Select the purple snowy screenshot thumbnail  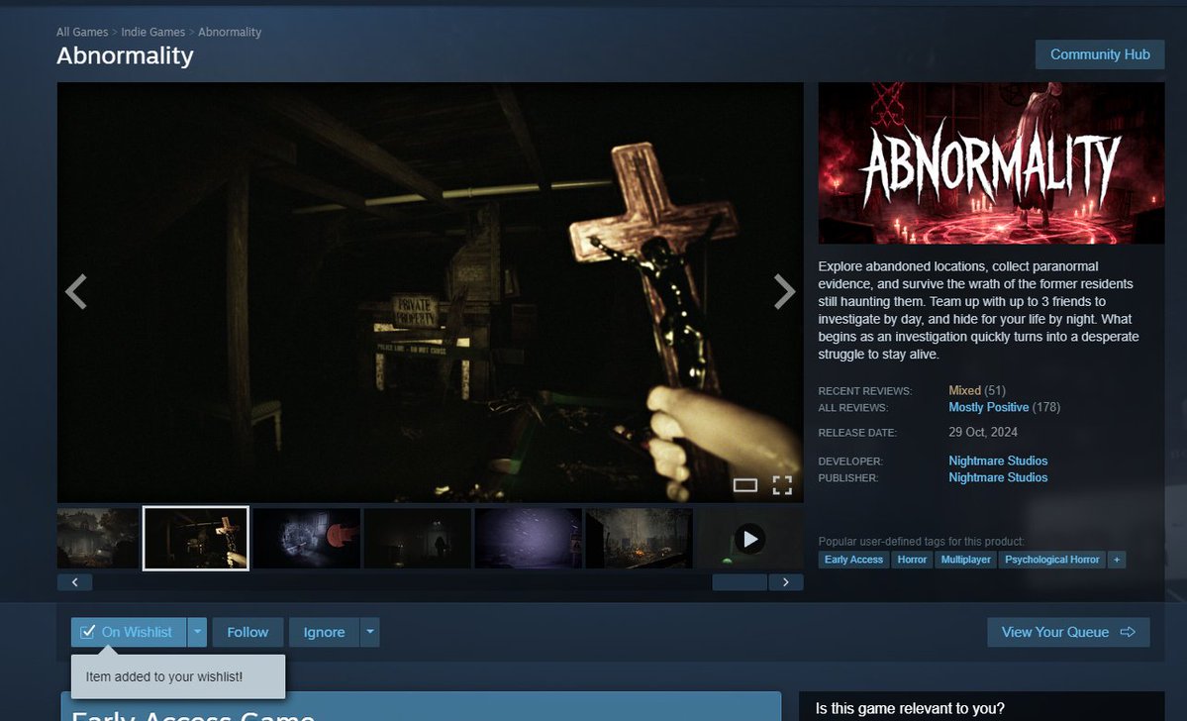[x=528, y=539]
